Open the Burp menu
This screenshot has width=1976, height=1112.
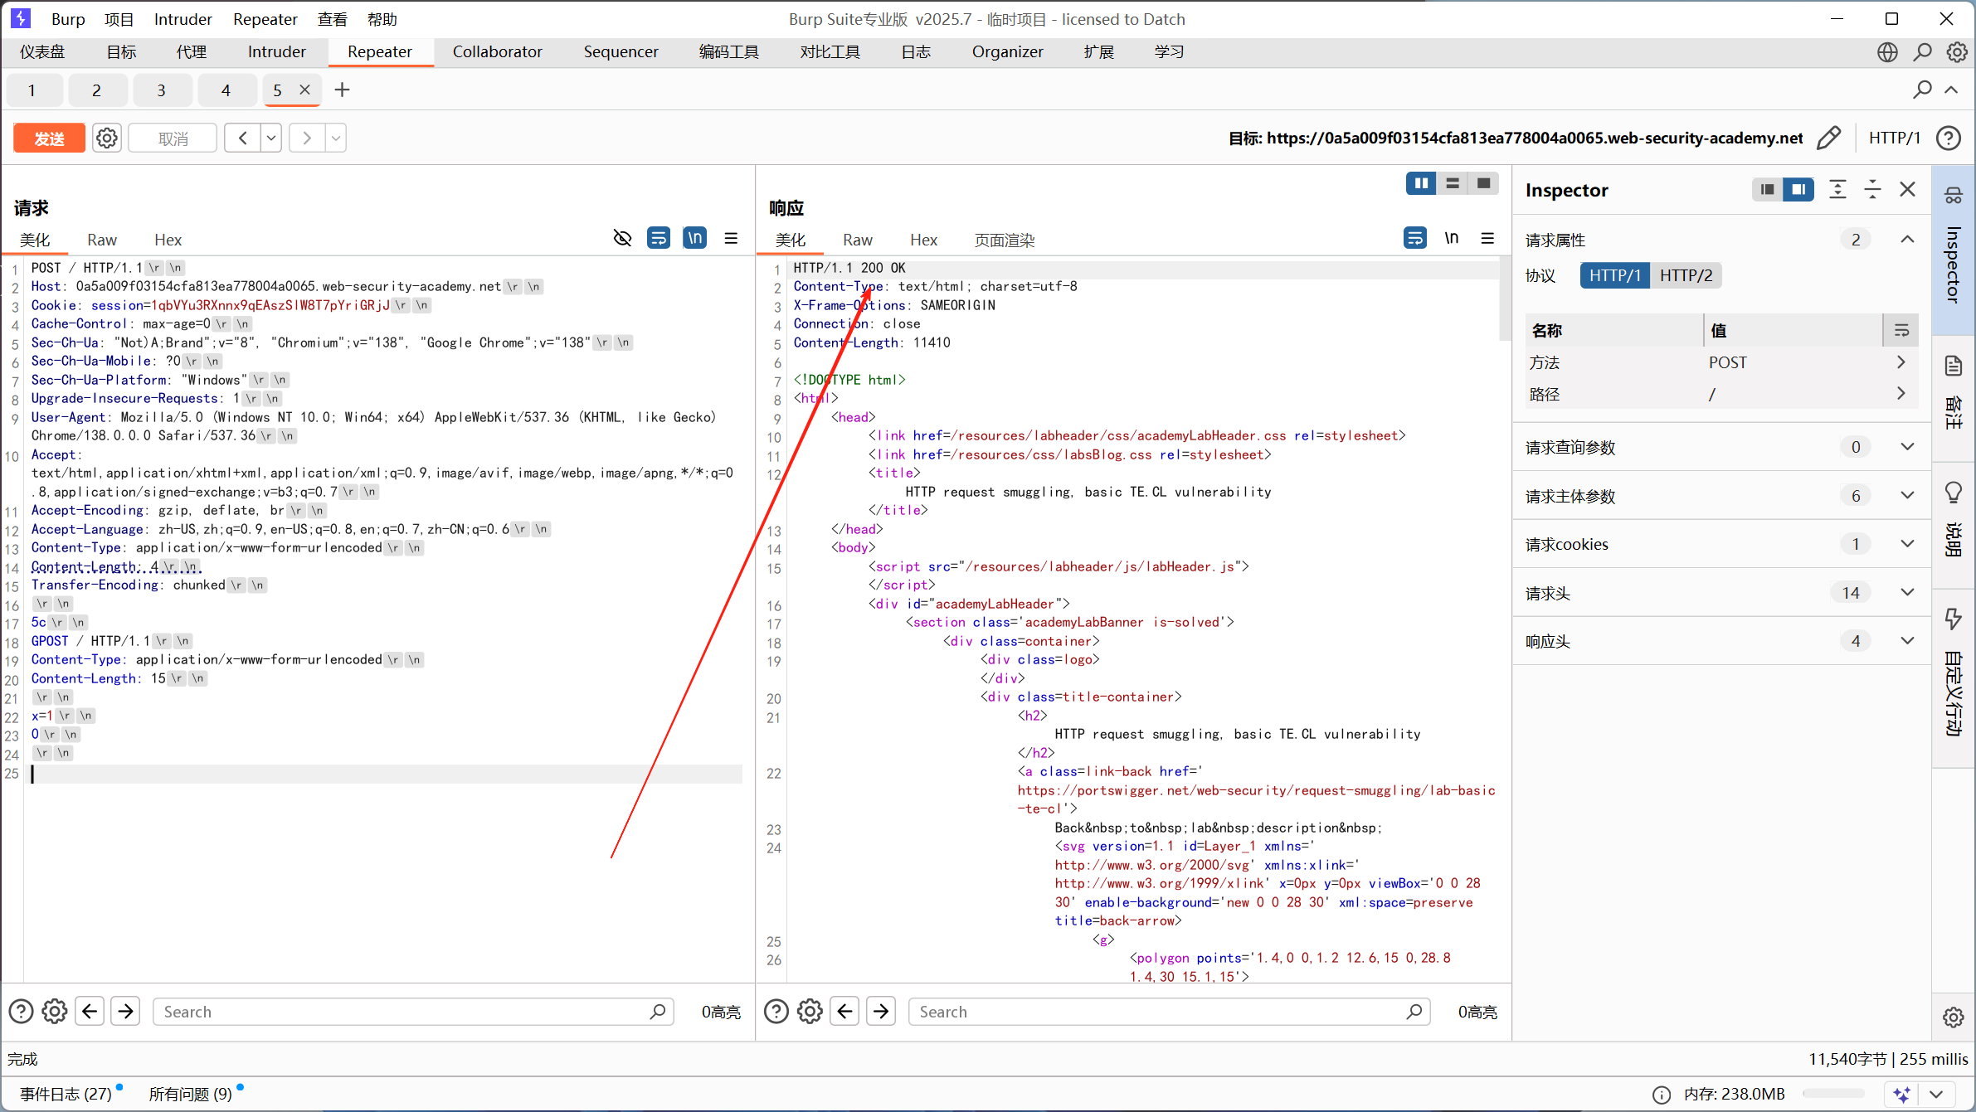click(x=68, y=18)
